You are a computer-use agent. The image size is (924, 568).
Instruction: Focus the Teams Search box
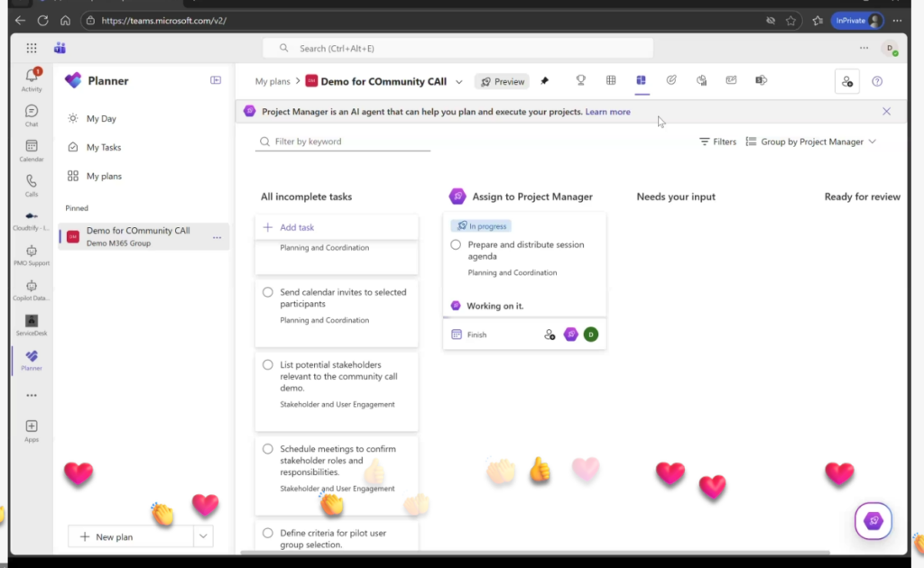pyautogui.click(x=457, y=49)
